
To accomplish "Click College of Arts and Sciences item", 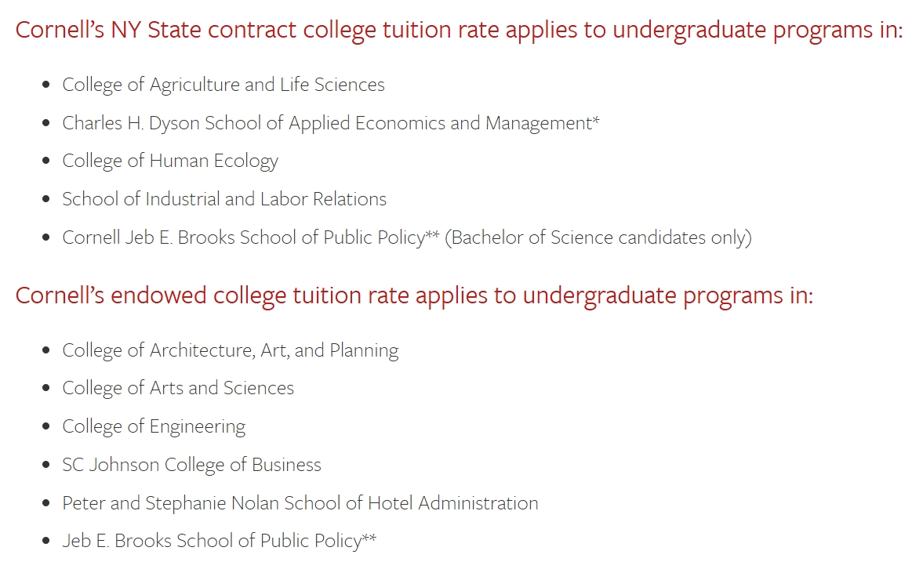I will (x=178, y=389).
